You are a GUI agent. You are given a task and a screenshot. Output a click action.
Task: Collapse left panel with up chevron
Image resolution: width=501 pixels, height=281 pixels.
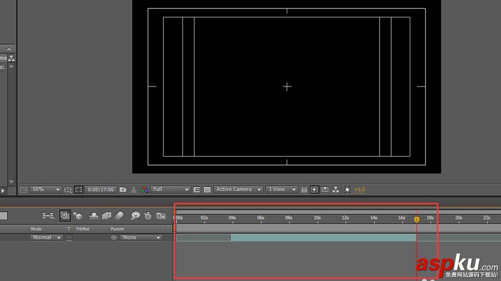(x=9, y=49)
